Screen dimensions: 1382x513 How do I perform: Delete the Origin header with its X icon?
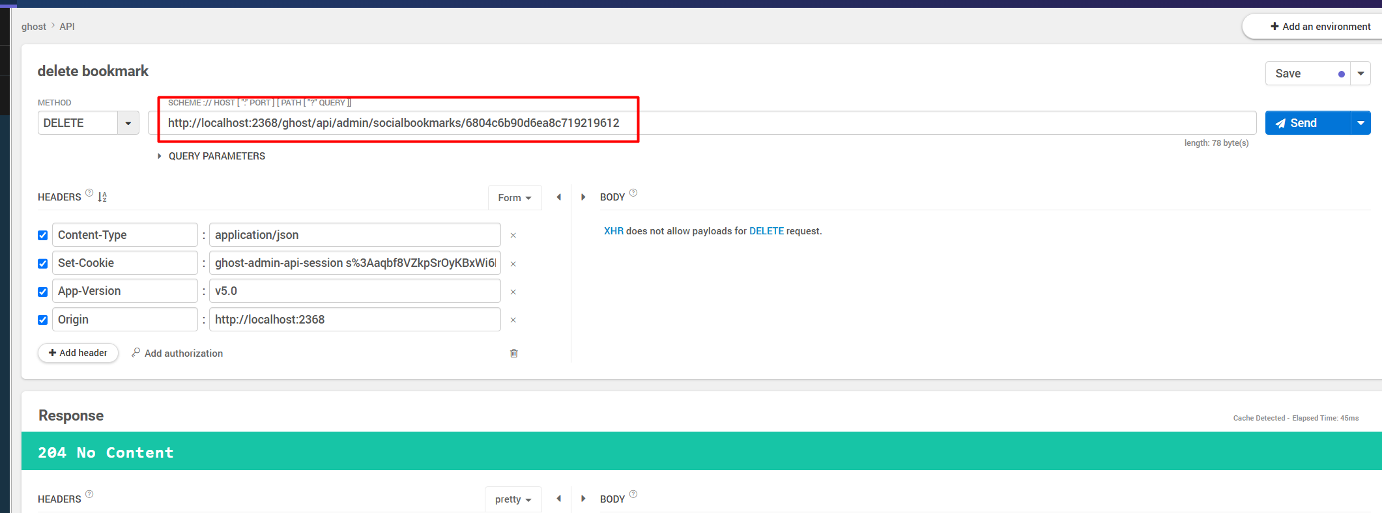[513, 320]
